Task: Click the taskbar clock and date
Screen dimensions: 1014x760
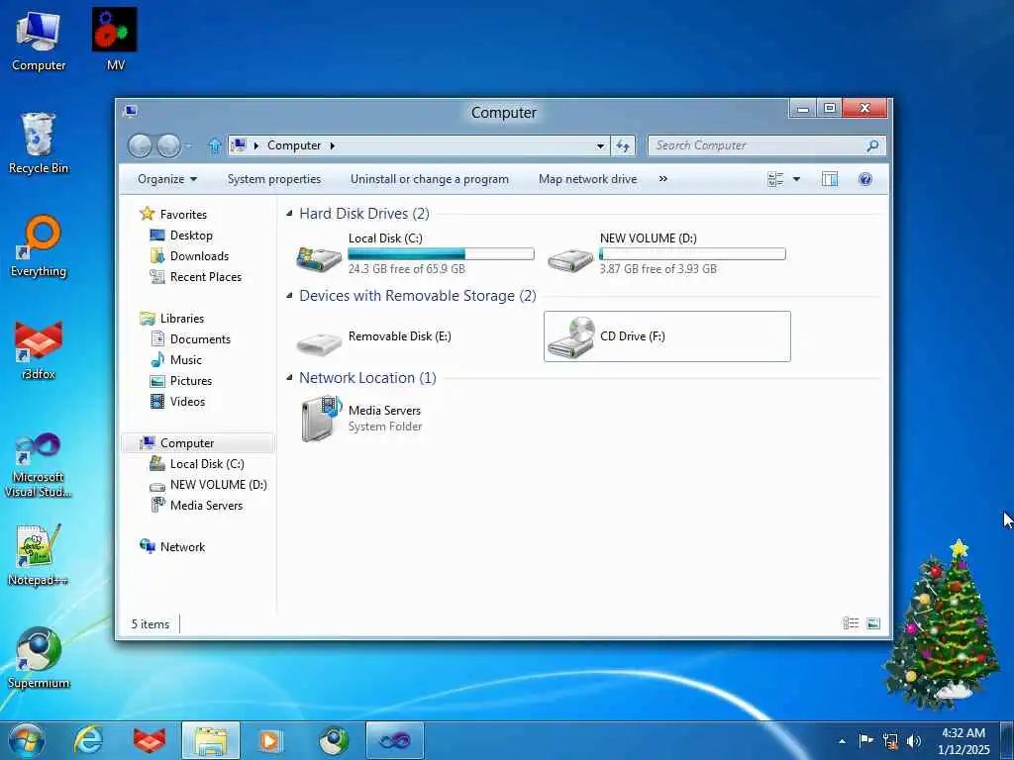Action: pos(963,741)
